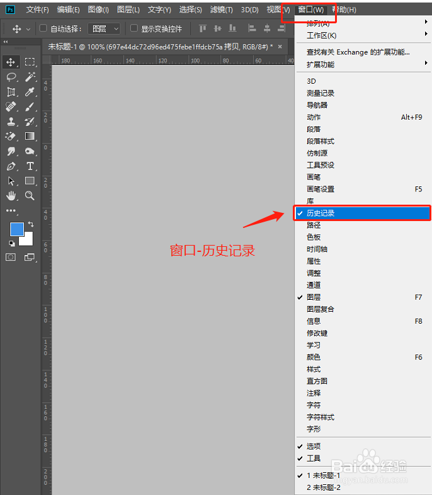Screen dimensions: 432x495
Task: Uncheck 历史记录 in the Window menu
Action: click(x=362, y=213)
